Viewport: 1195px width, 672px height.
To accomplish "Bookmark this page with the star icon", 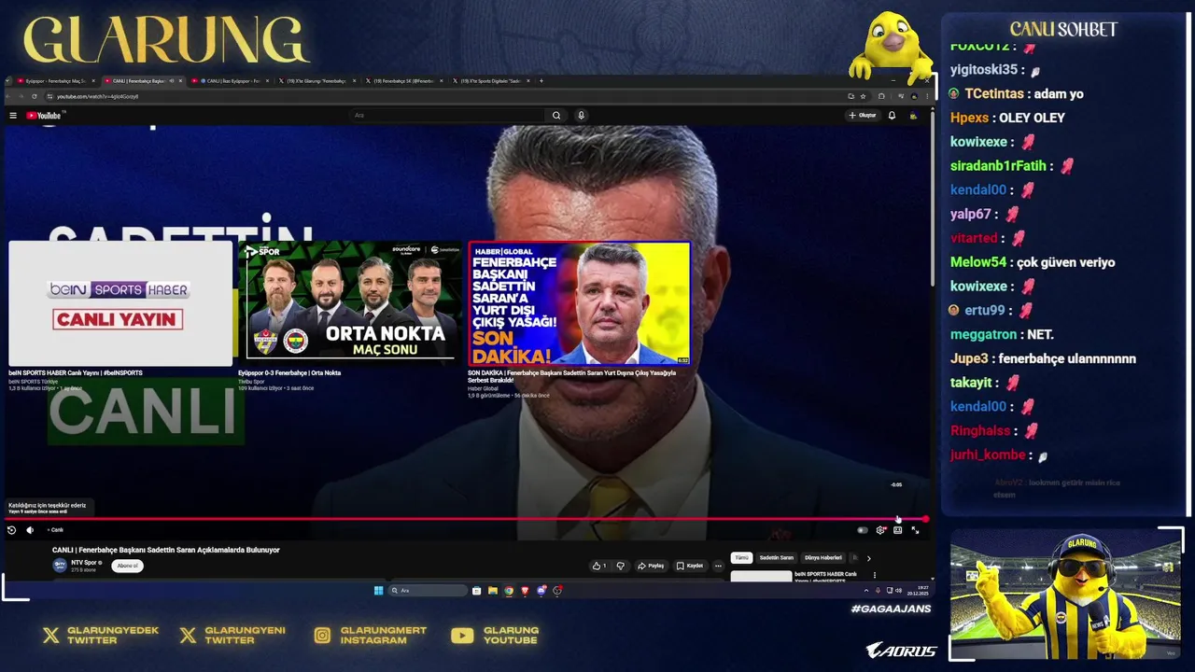I will 863,96.
